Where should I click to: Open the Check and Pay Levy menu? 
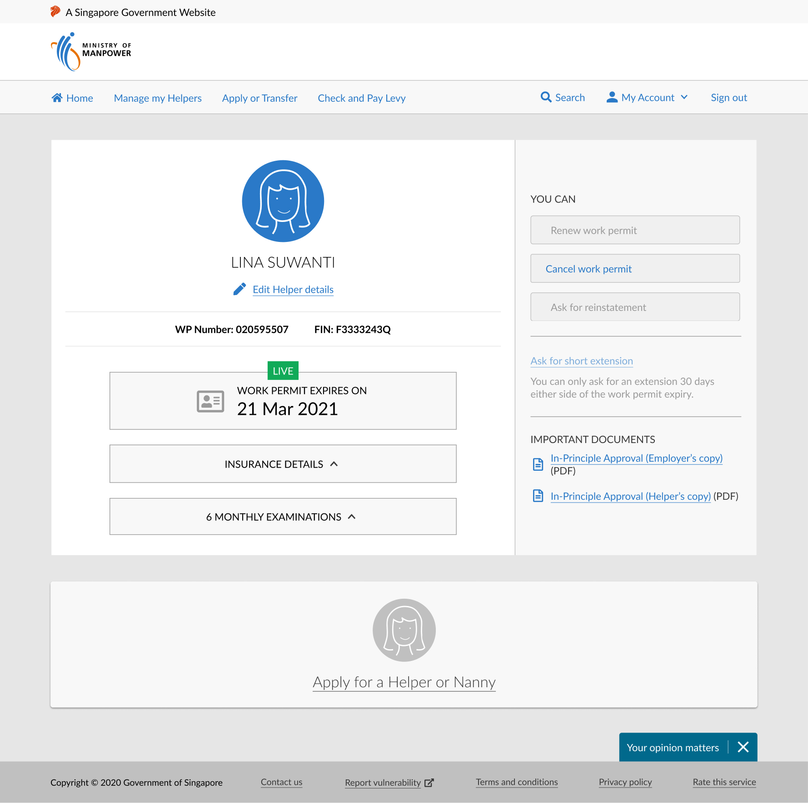point(362,98)
